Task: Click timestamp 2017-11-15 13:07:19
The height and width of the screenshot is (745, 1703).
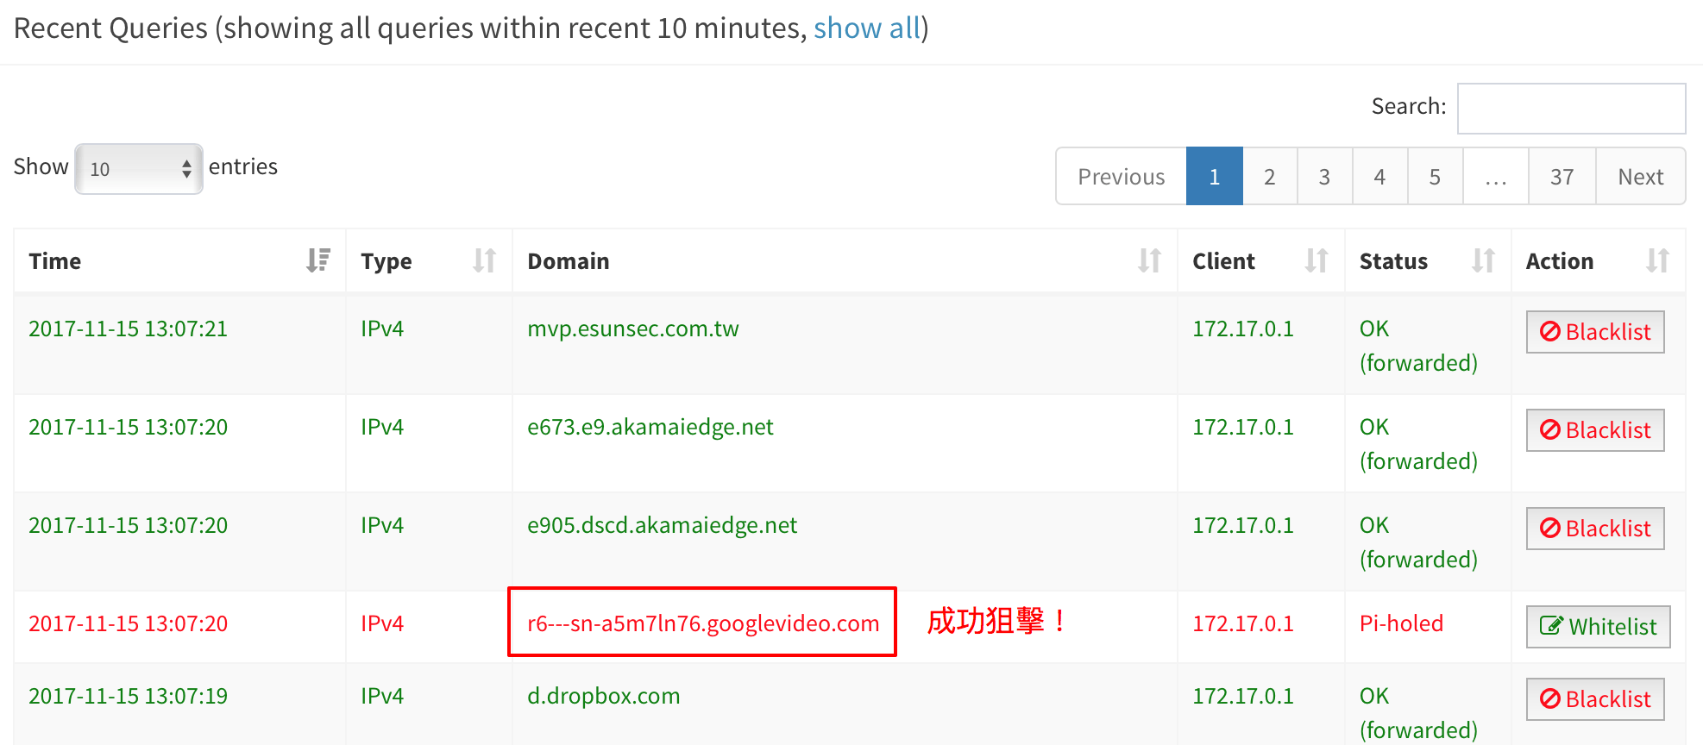Action: point(128,696)
